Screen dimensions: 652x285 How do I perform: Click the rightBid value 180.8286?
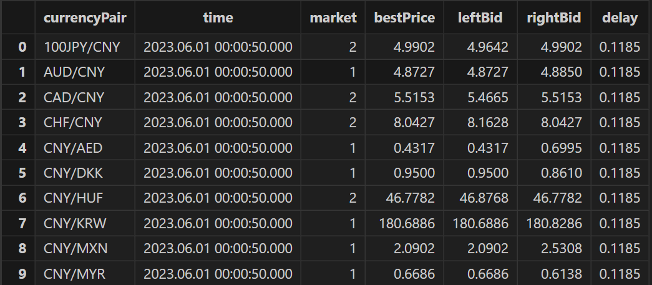click(x=554, y=223)
